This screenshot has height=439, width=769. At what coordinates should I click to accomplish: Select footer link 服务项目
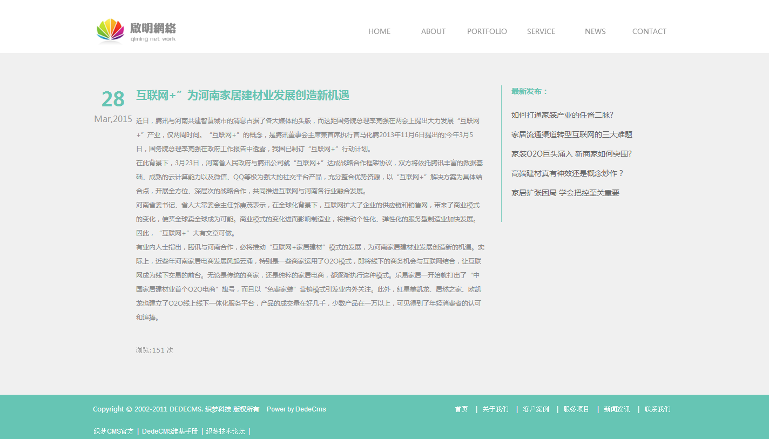576,409
